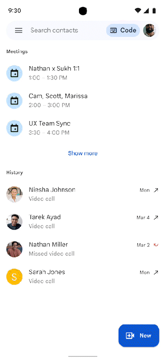This screenshot has width=166, height=360.
Task: Select Nathan Miller's avatar photo
Action: click(x=14, y=249)
